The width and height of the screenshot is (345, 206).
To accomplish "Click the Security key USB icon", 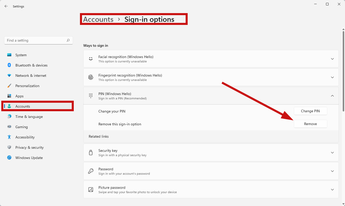I will (91, 153).
